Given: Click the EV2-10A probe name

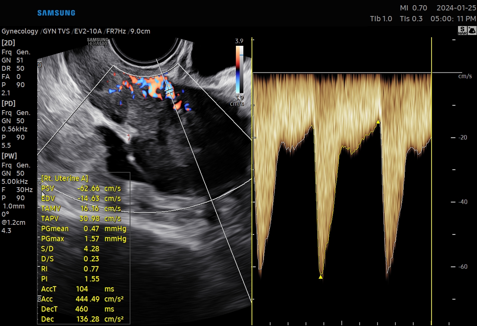Looking at the screenshot, I should (88, 31).
